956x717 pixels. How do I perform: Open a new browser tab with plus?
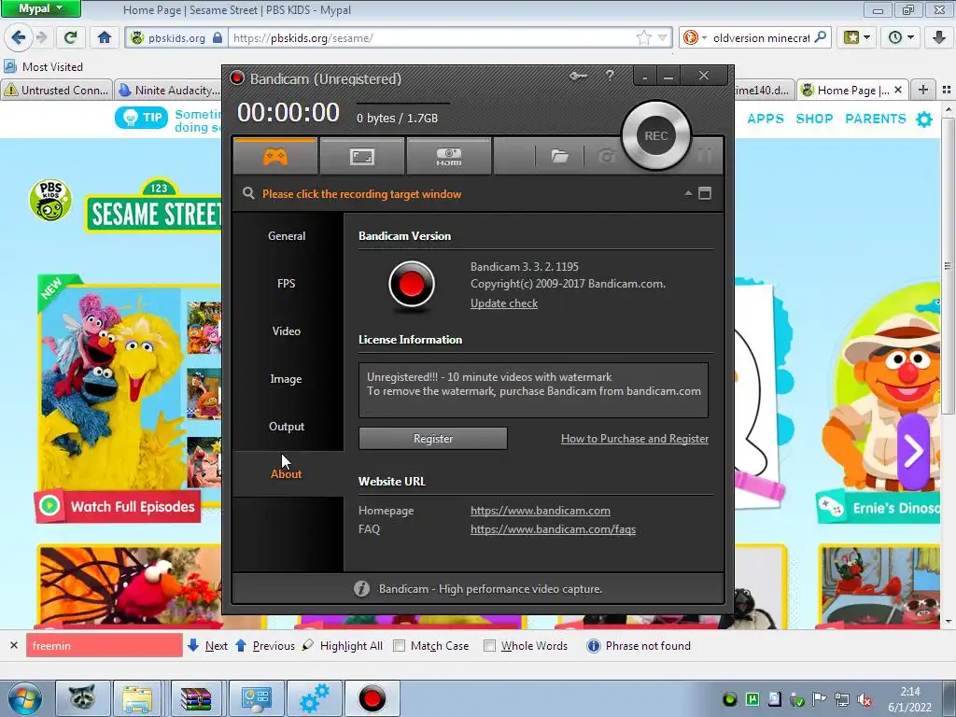click(923, 90)
